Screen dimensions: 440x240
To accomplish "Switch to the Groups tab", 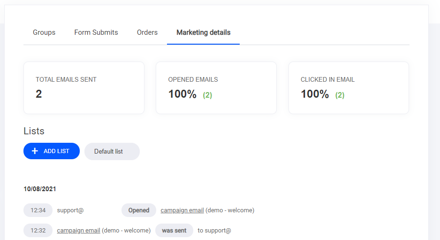I will [44, 32].
